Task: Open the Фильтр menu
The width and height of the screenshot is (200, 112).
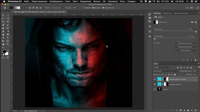Action: [97, 1]
